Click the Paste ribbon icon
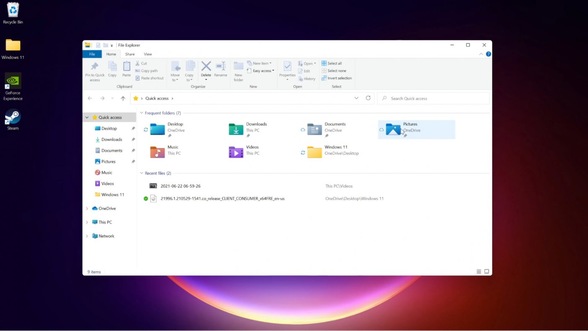 click(126, 66)
